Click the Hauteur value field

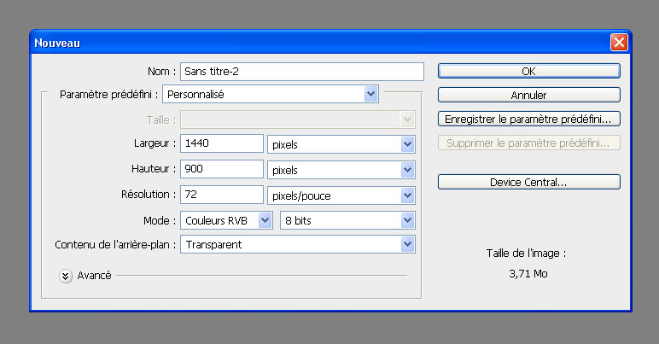pyautogui.click(x=222, y=169)
